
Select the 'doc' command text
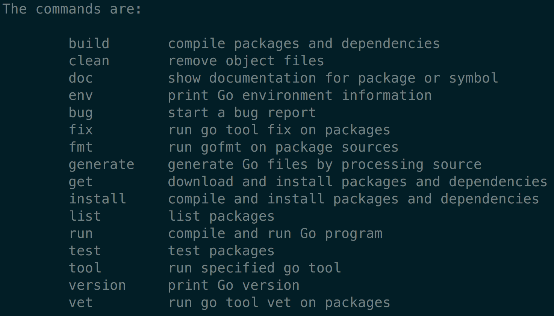81,78
